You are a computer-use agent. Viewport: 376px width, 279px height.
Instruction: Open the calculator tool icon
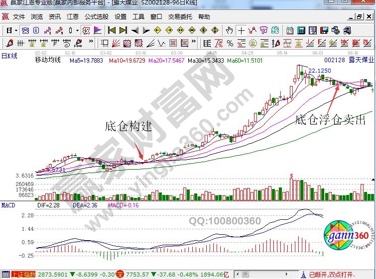[300, 30]
